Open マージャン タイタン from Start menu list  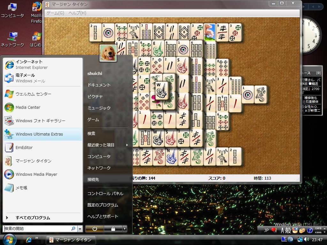[43, 161]
